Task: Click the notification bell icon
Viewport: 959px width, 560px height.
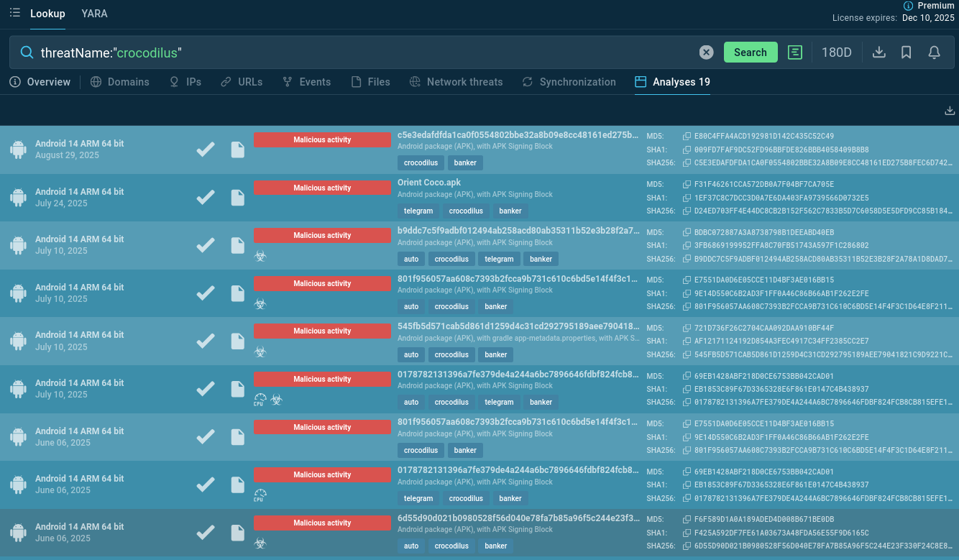Action: (934, 52)
